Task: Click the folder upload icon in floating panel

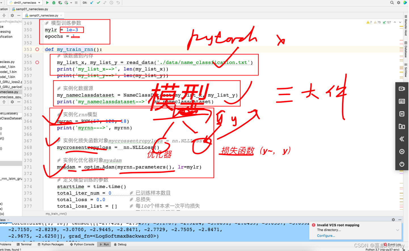Action: (x=402, y=126)
